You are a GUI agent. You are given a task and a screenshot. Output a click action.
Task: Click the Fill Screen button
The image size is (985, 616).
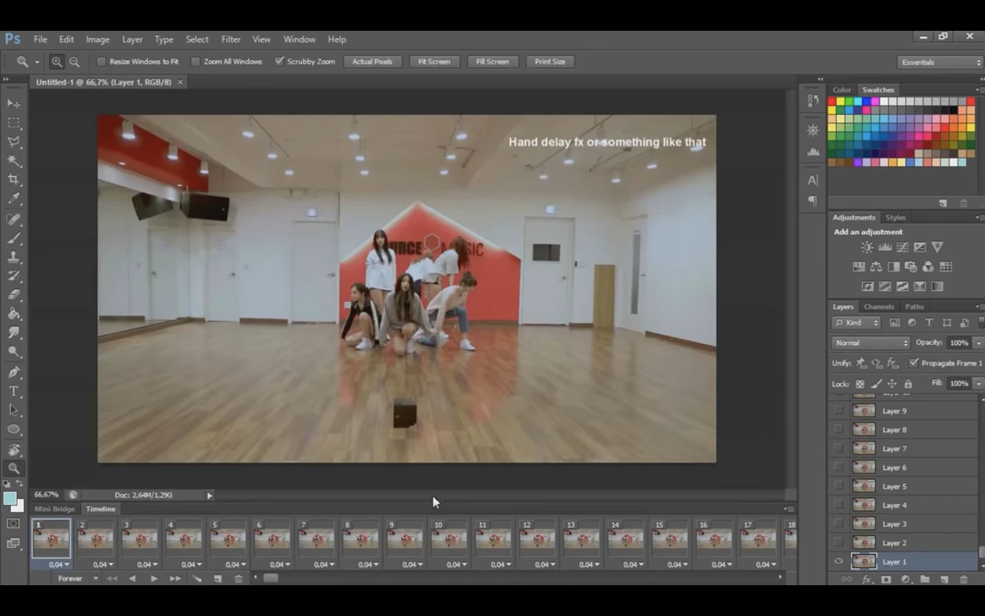tap(492, 62)
